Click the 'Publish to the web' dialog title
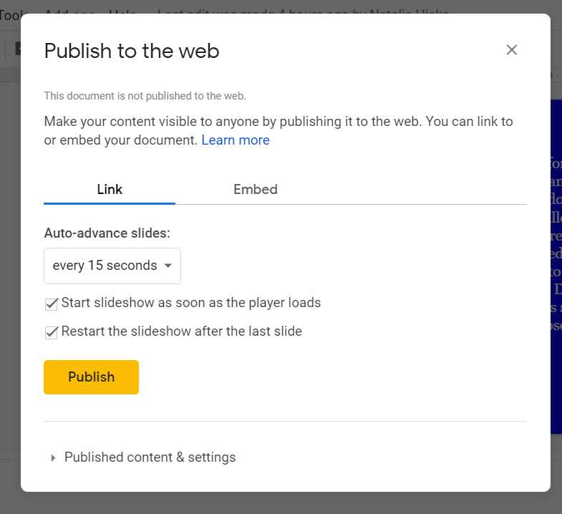 tap(132, 51)
